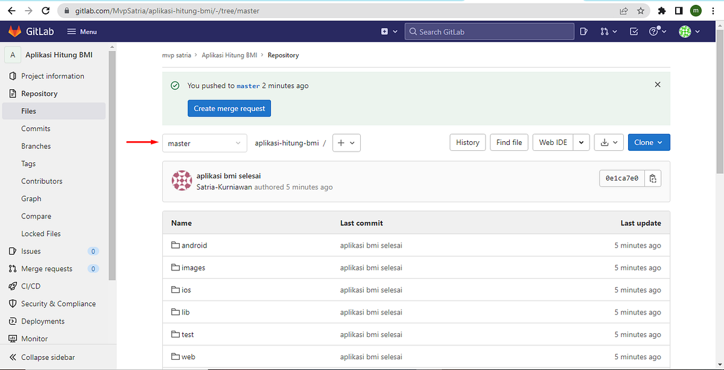Switch to Commits in the Repository sidebar
This screenshot has width=724, height=370.
(x=36, y=128)
